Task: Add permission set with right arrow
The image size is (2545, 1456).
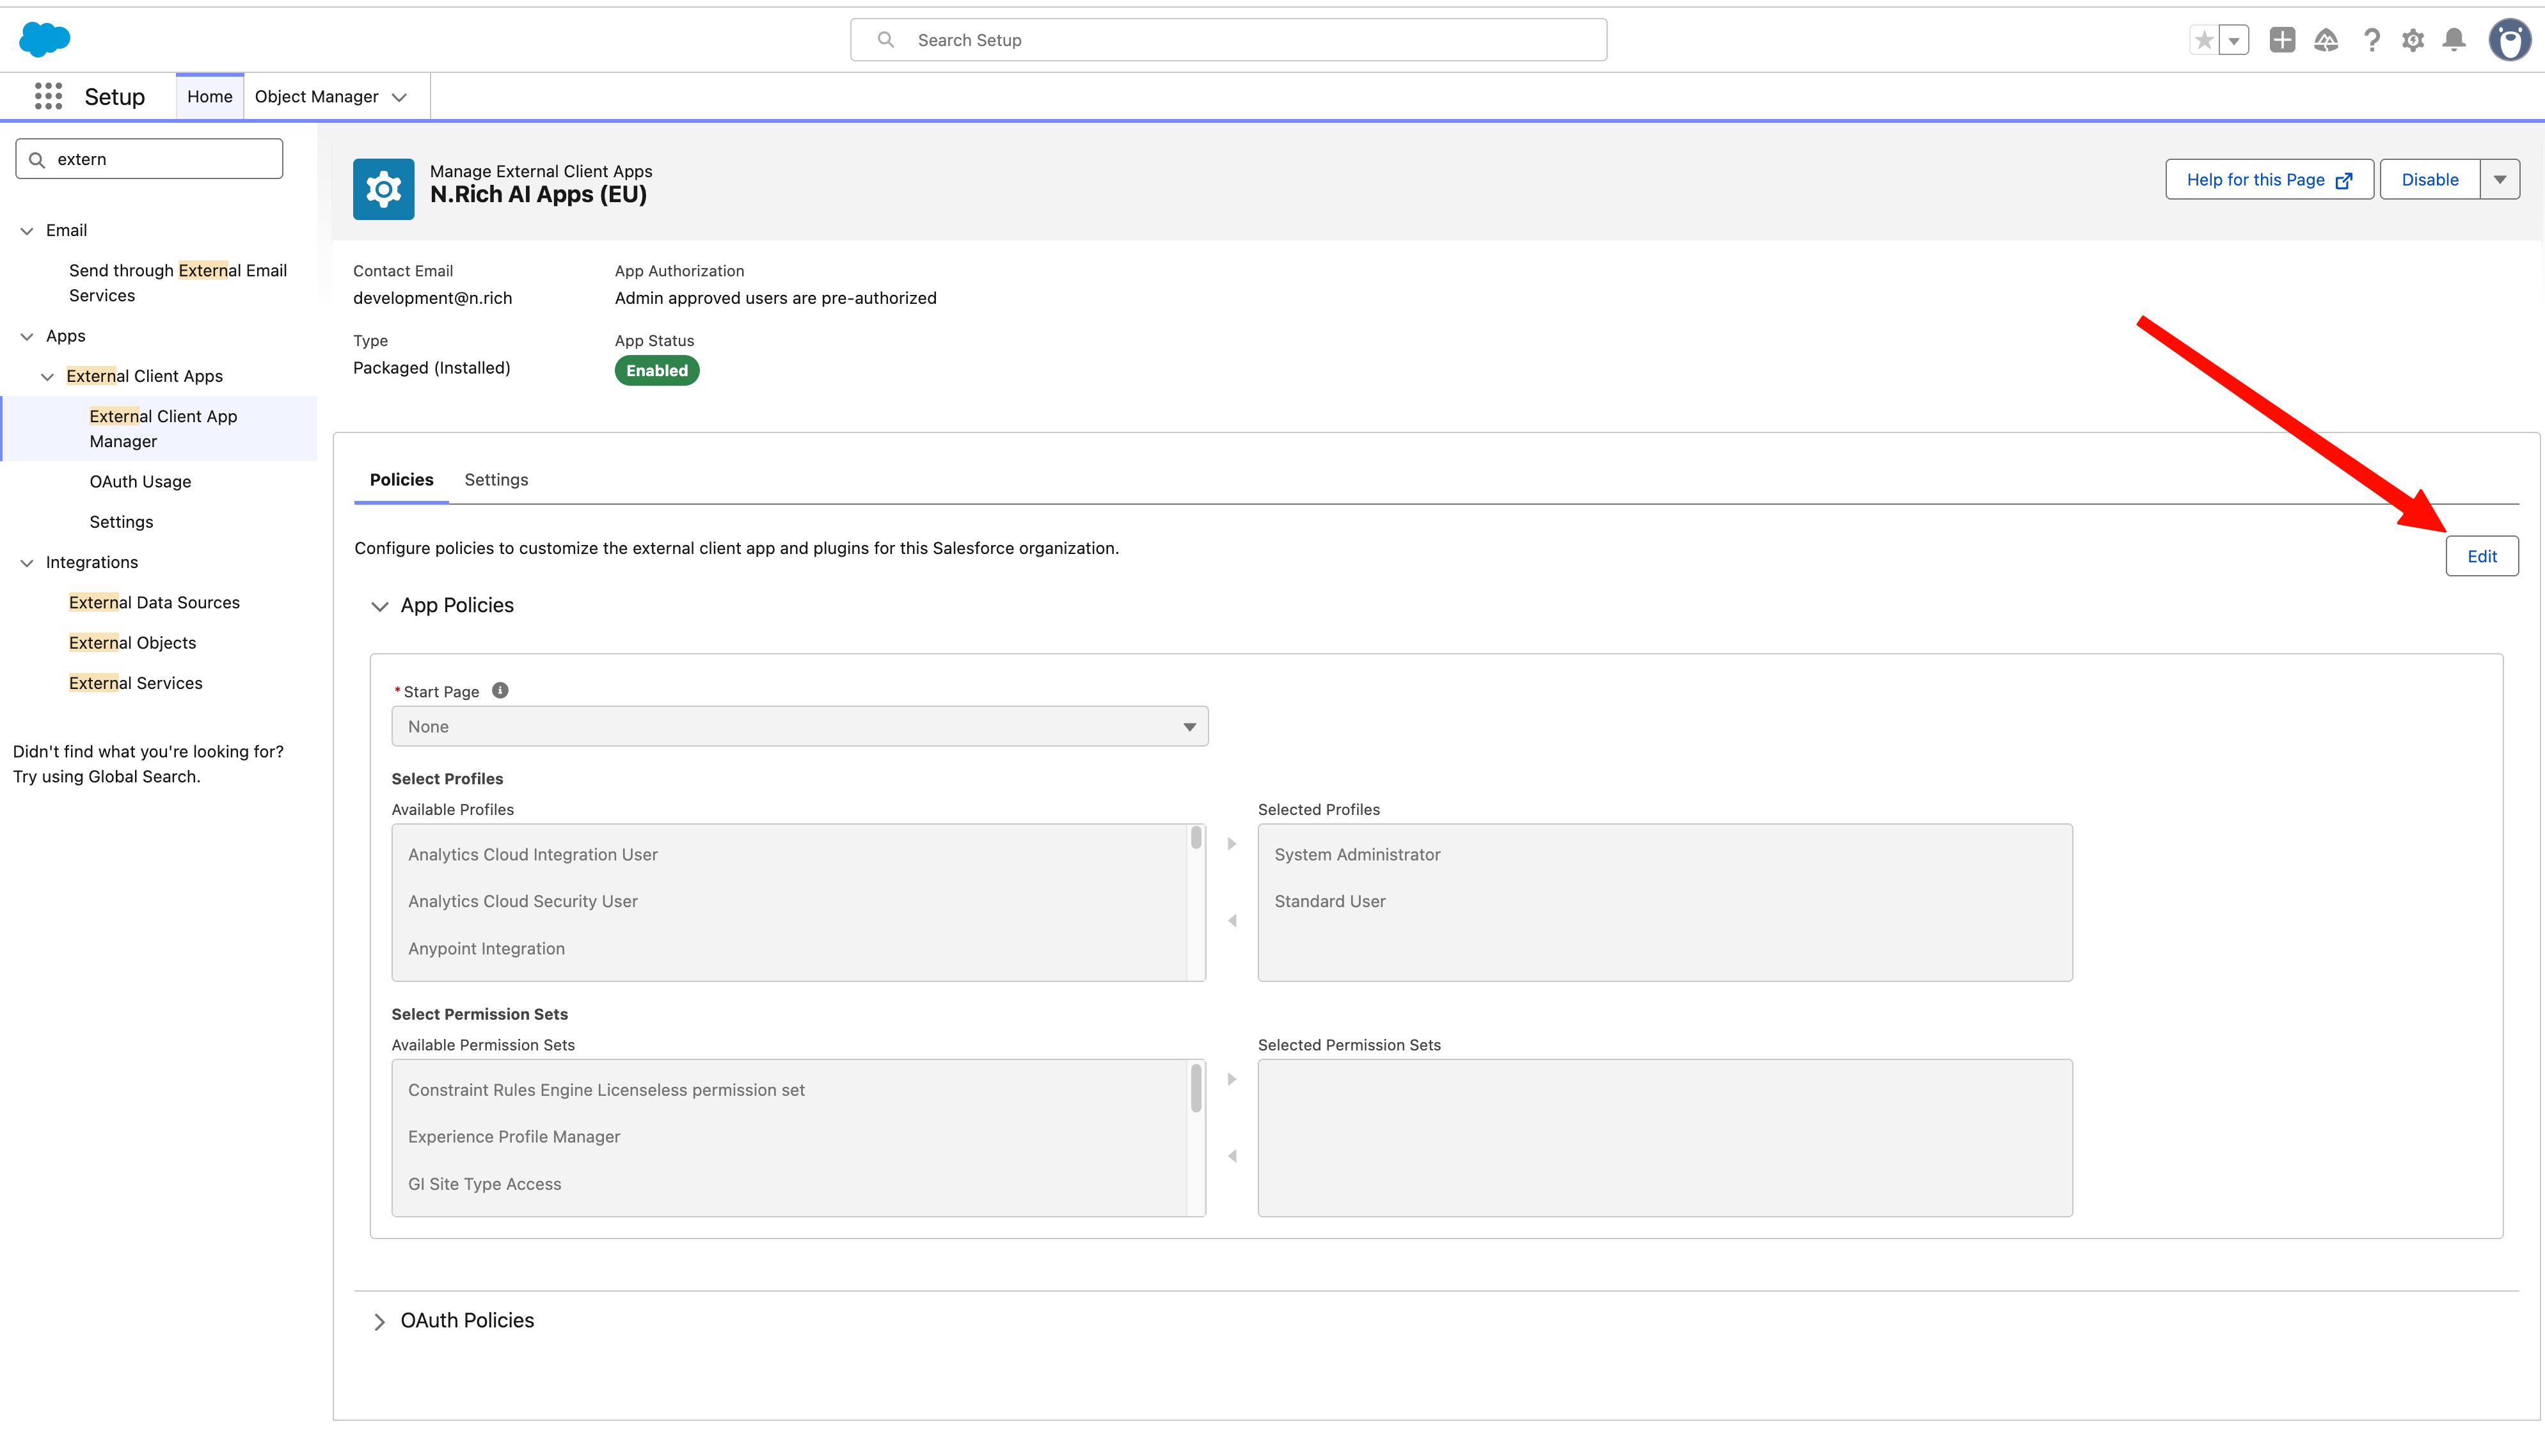Action: pyautogui.click(x=1232, y=1080)
